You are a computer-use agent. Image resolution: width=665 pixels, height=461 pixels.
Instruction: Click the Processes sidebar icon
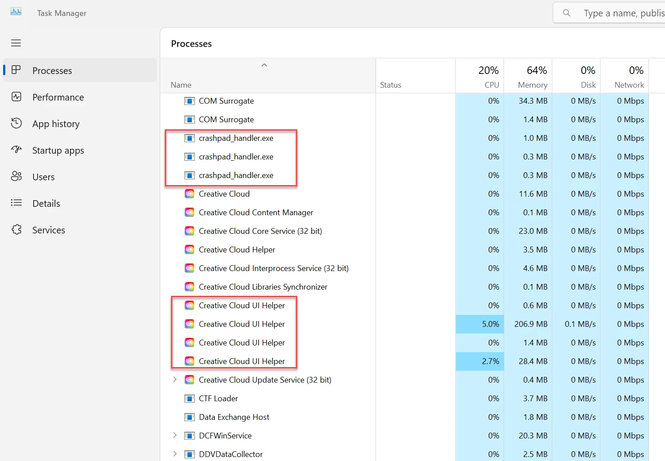[x=16, y=70]
